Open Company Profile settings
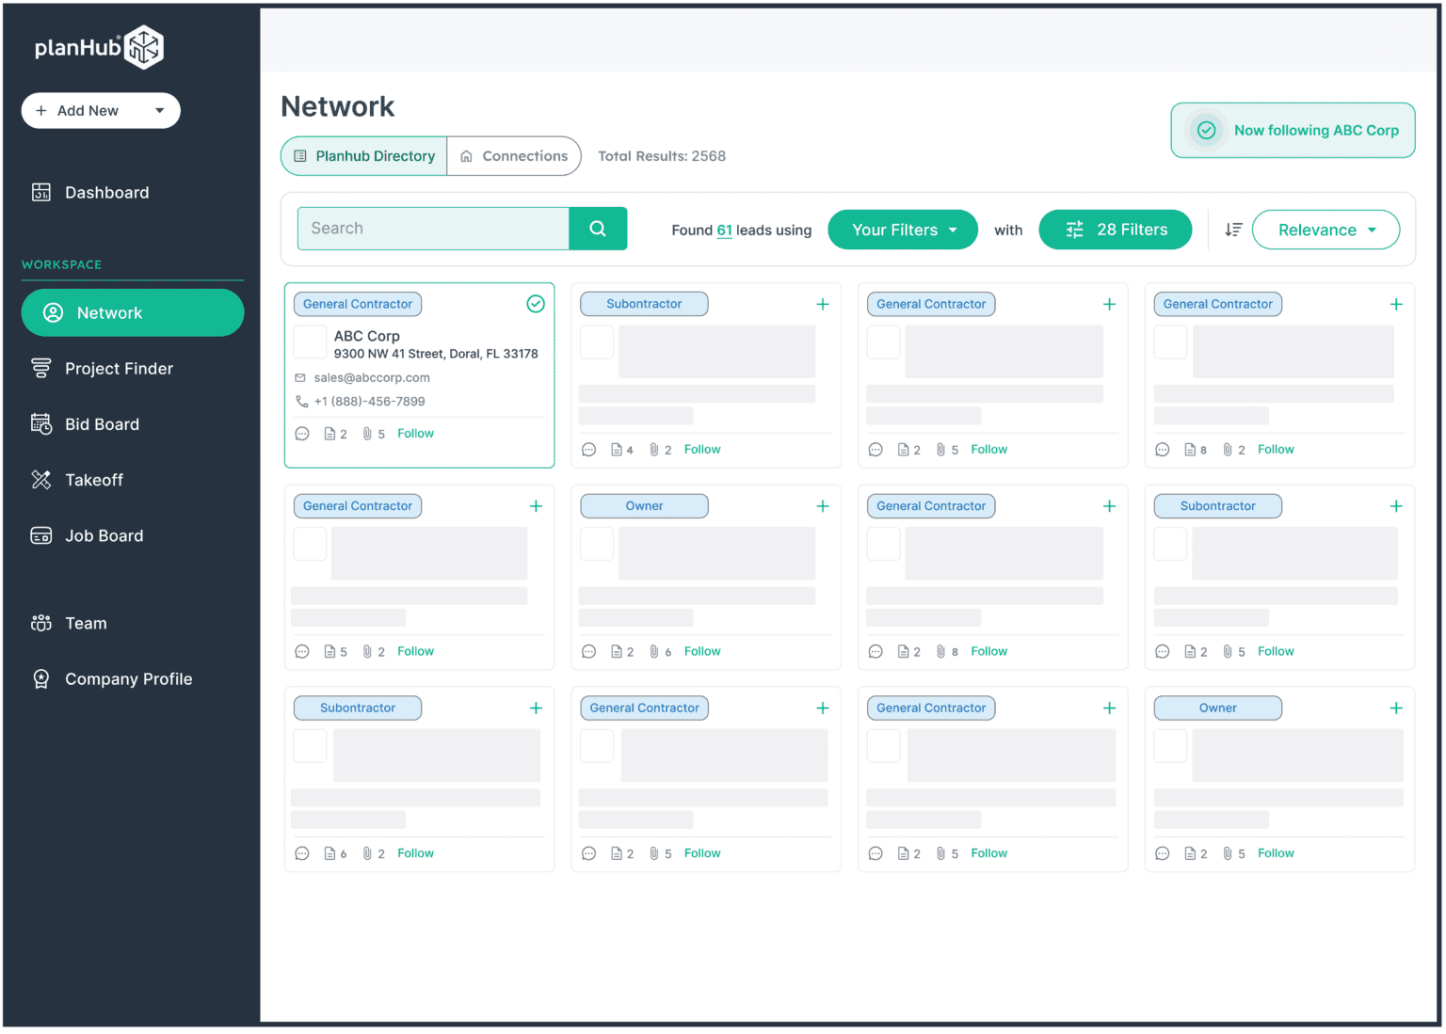This screenshot has height=1034, width=1446. 128,678
